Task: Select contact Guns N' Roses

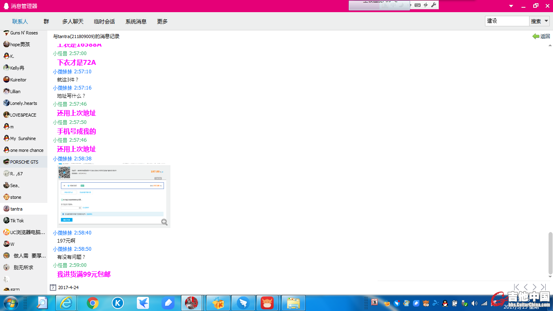Action: [23, 33]
